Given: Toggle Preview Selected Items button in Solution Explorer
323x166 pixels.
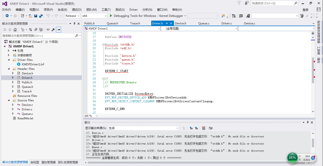Looking at the screenshot, I should click(58, 30).
